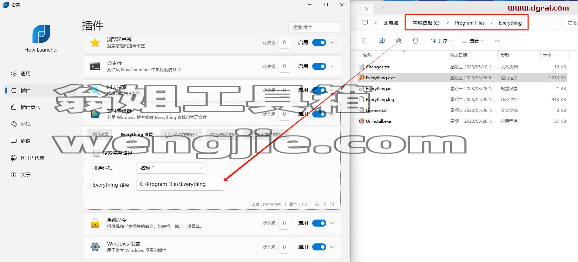Viewport: 578px width, 262px height.
Task: Disable the Windows 设置 plugin toggle
Action: (x=319, y=247)
